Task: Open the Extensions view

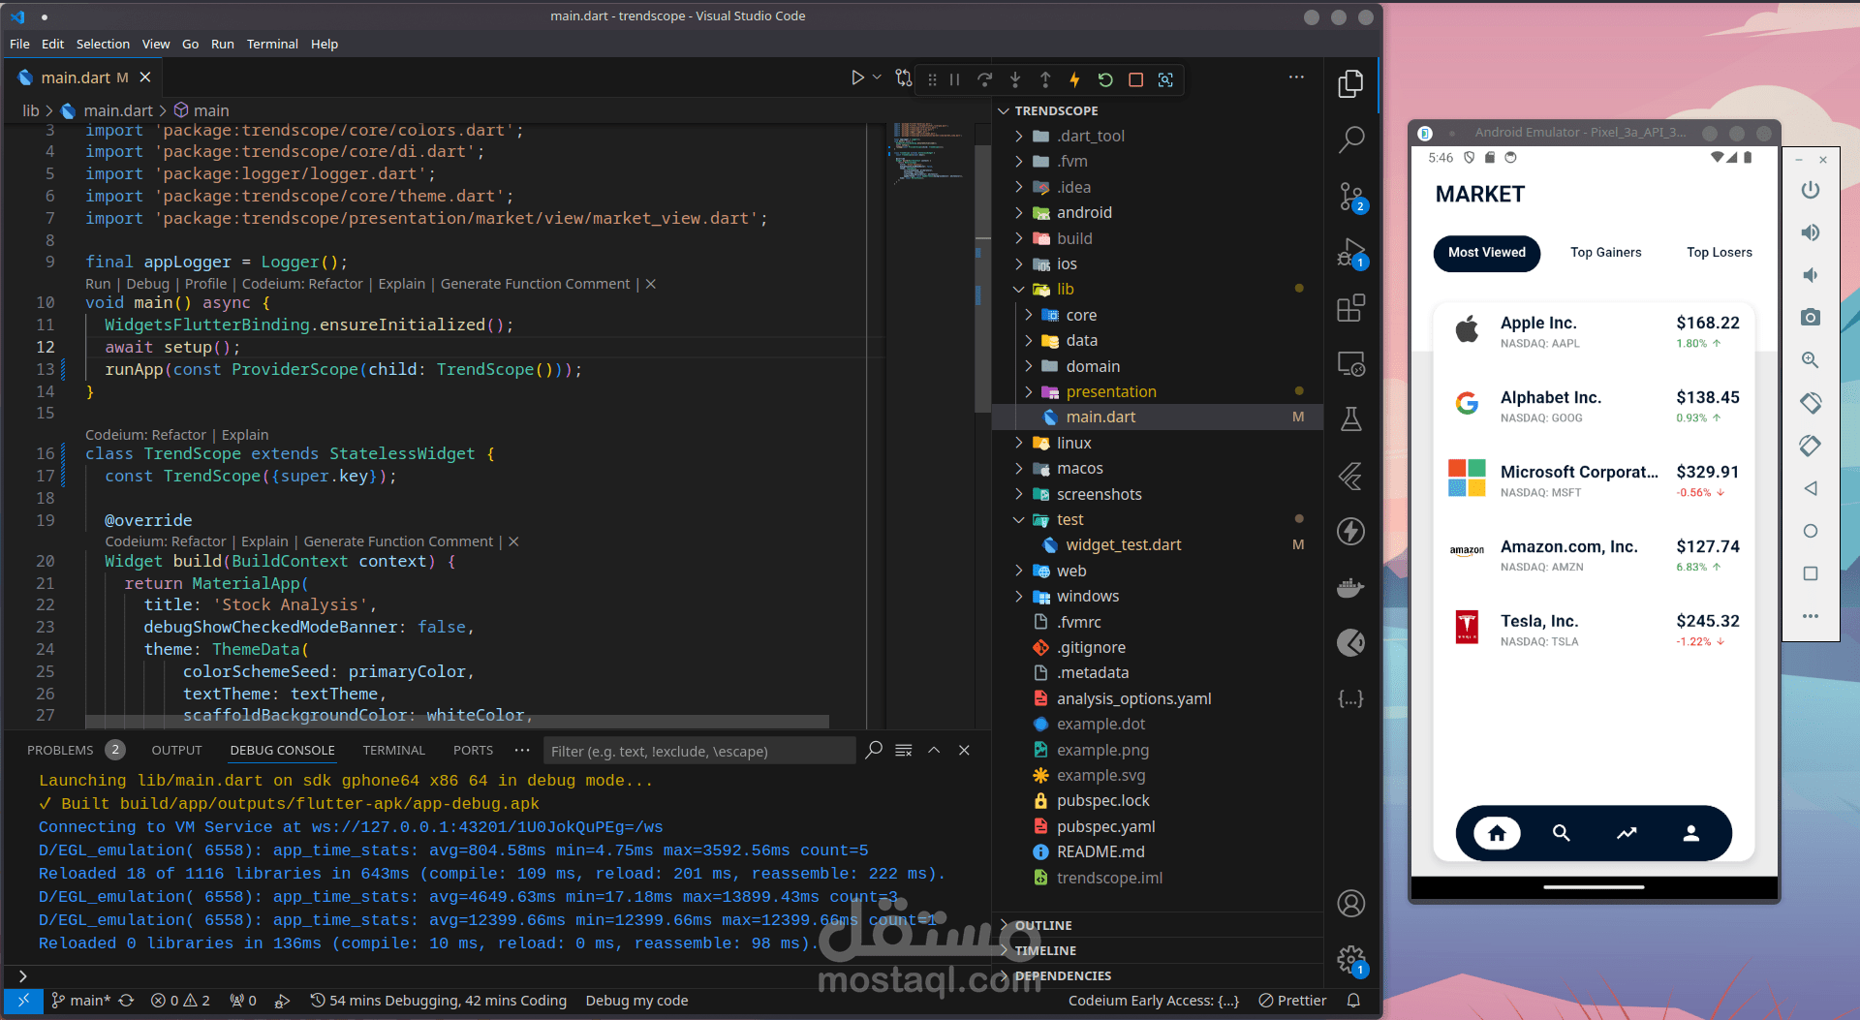Action: (x=1350, y=308)
